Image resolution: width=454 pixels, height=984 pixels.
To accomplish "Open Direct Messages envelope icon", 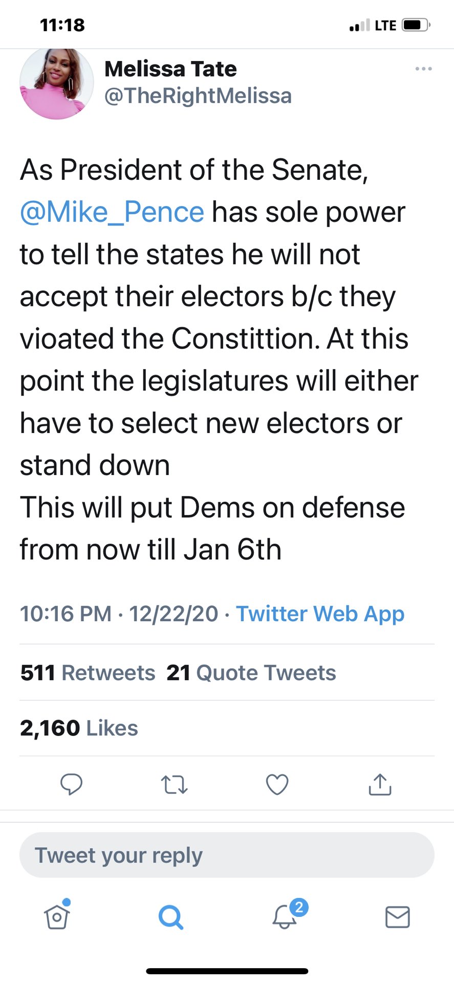I will [398, 917].
